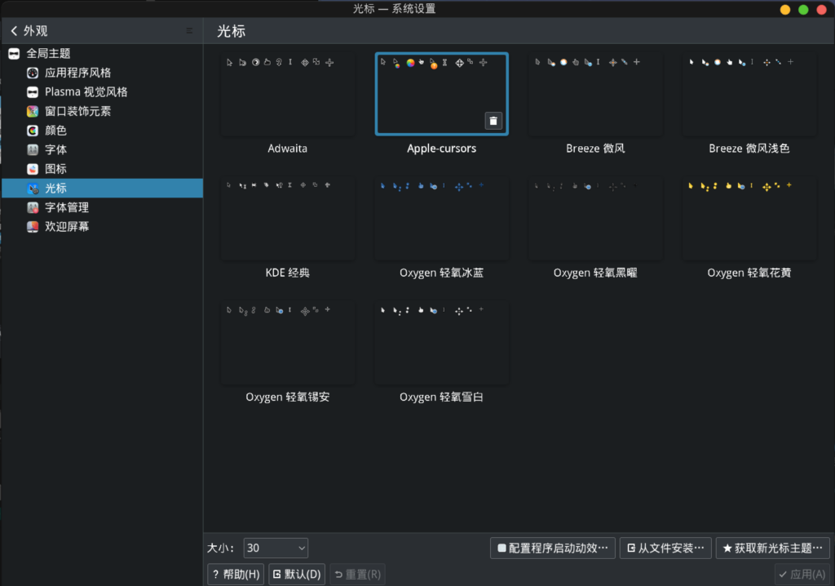Select the Oxygen 轻氧冰蓝 cursor theme

[x=441, y=218]
